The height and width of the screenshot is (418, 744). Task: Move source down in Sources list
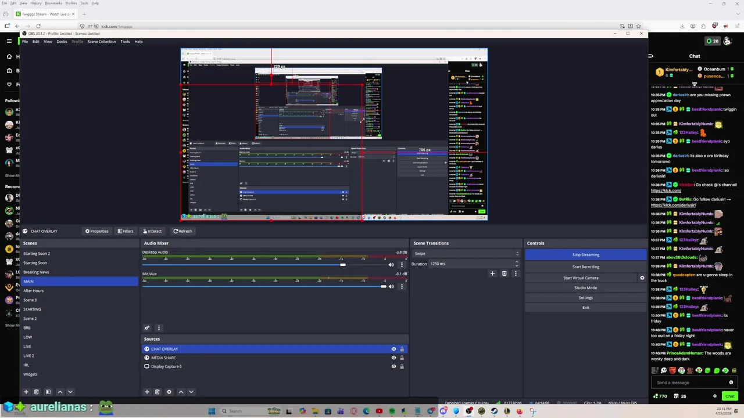pos(191,392)
